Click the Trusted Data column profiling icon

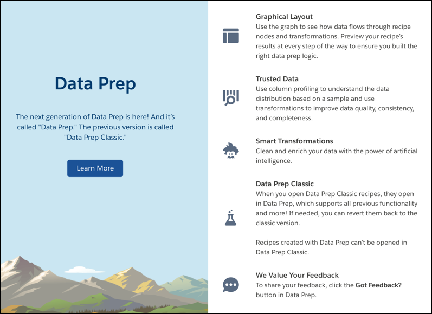231,97
